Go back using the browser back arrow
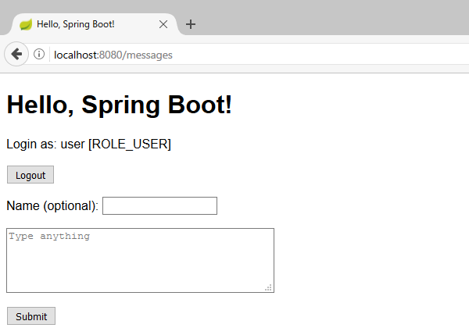This screenshot has height=328, width=469. click(x=16, y=54)
